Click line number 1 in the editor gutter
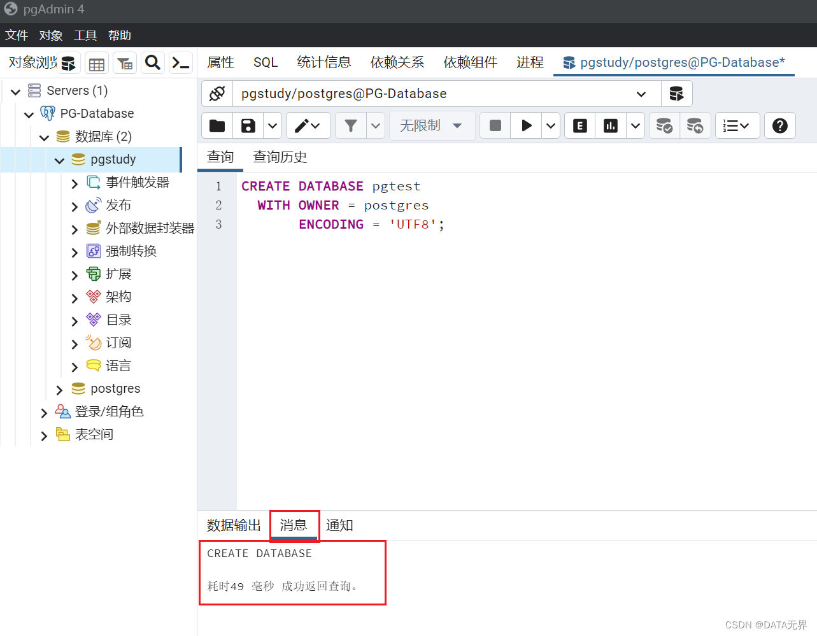817x636 pixels. 218,187
